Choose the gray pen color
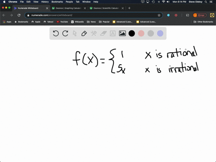216x162 pixels. (151, 33)
